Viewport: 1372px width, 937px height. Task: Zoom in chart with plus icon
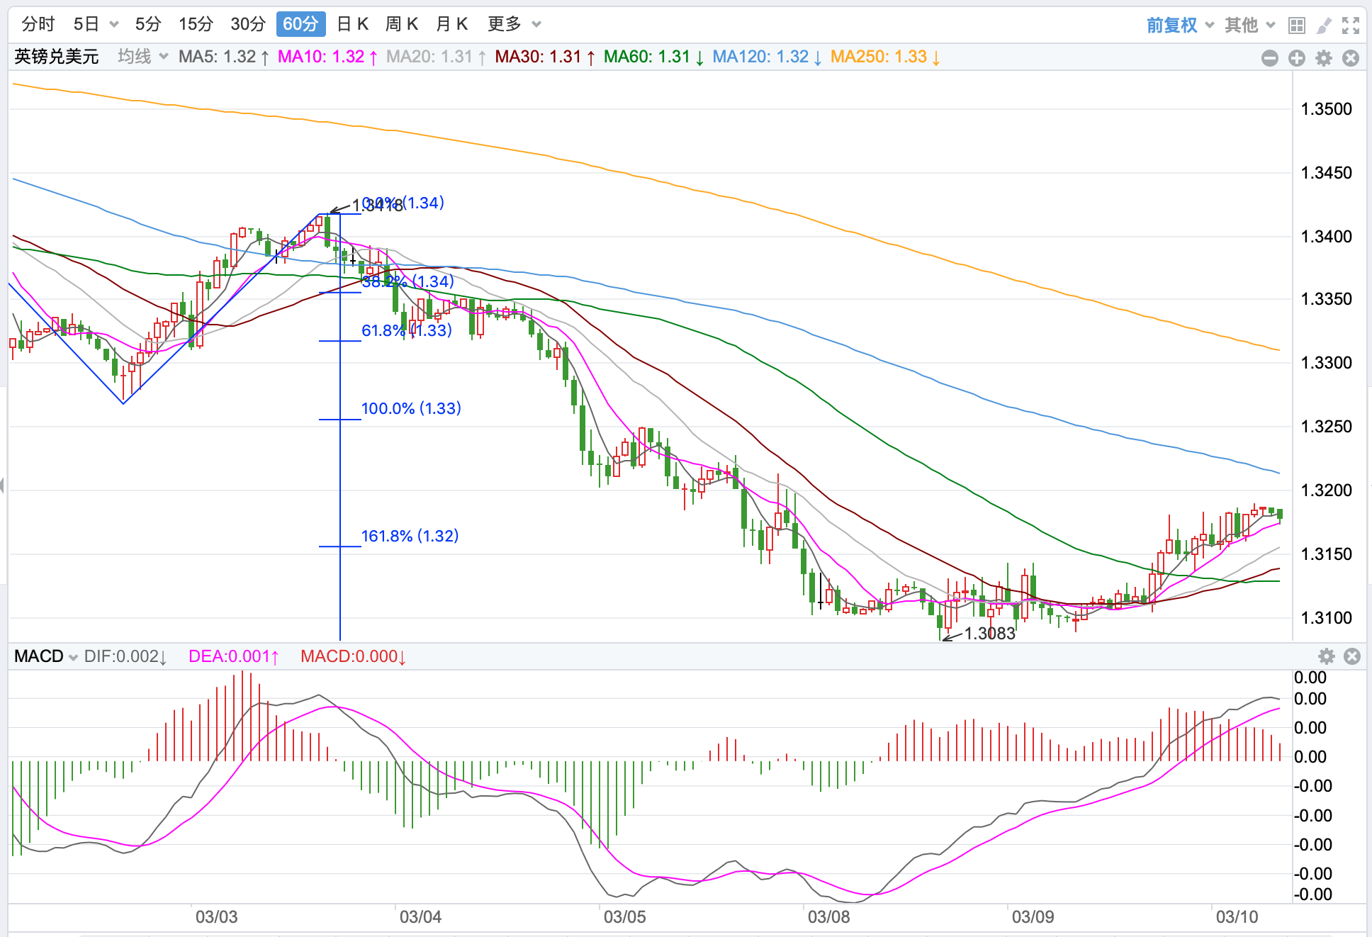(x=1297, y=58)
